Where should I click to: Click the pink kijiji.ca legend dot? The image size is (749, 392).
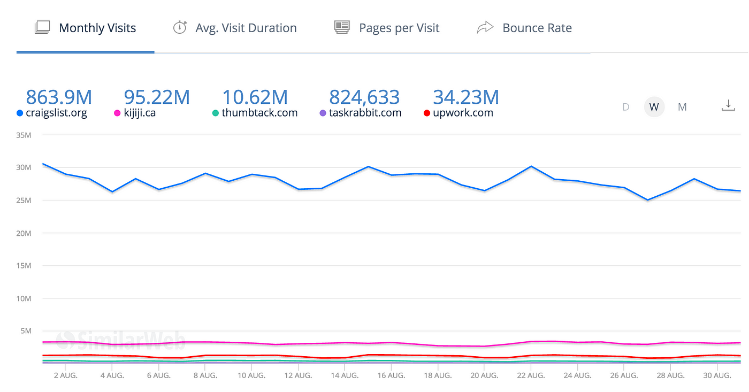[117, 113]
